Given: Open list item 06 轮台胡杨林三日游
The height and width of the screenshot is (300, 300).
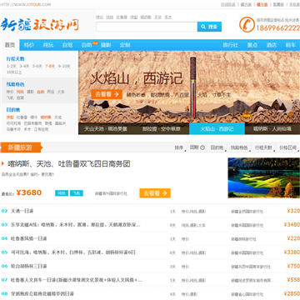Looking at the screenshot, I should click(x=28, y=266).
